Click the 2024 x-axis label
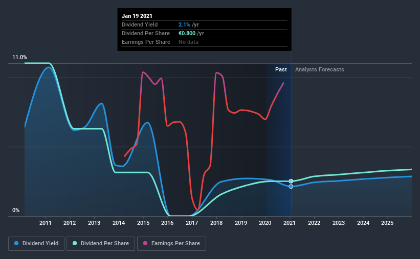420x259 pixels. click(363, 223)
